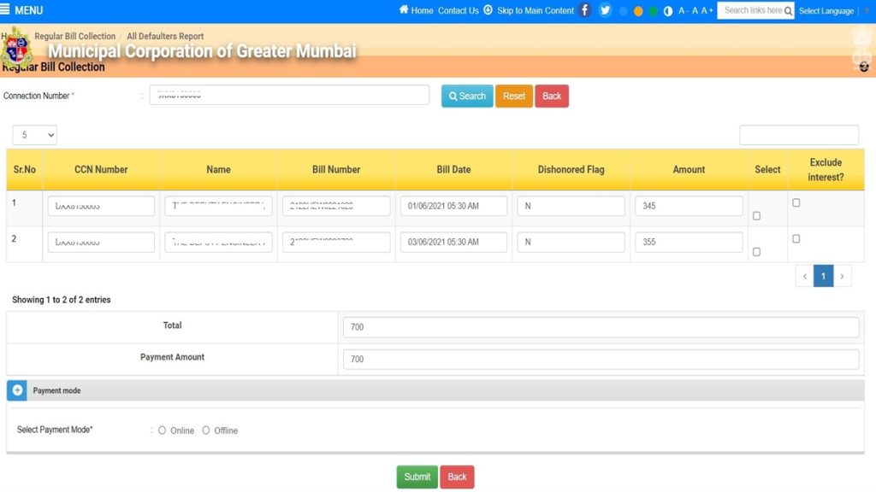Screen dimensions: 876x492
Task: Choose the Online payment mode radio button
Action: tap(162, 430)
